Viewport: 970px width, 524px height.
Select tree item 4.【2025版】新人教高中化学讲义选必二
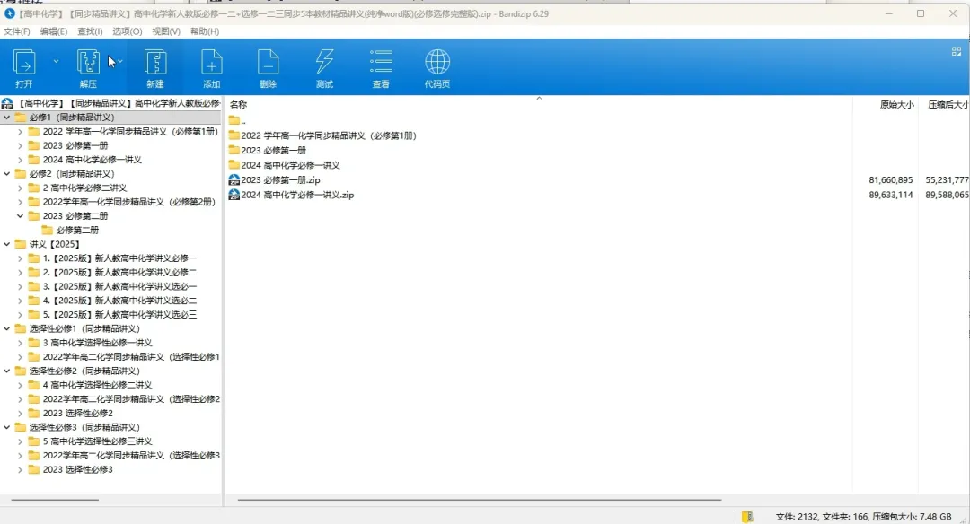click(113, 301)
